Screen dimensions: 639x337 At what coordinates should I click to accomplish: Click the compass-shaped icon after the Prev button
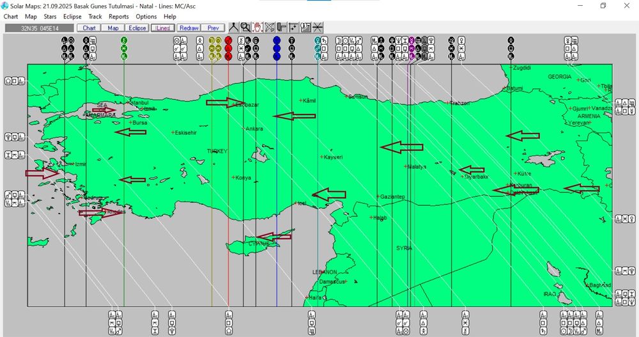[x=234, y=27]
